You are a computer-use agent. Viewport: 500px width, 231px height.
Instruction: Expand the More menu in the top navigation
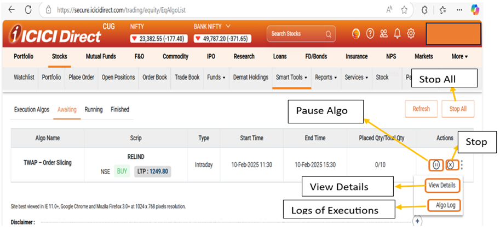pyautogui.click(x=459, y=56)
